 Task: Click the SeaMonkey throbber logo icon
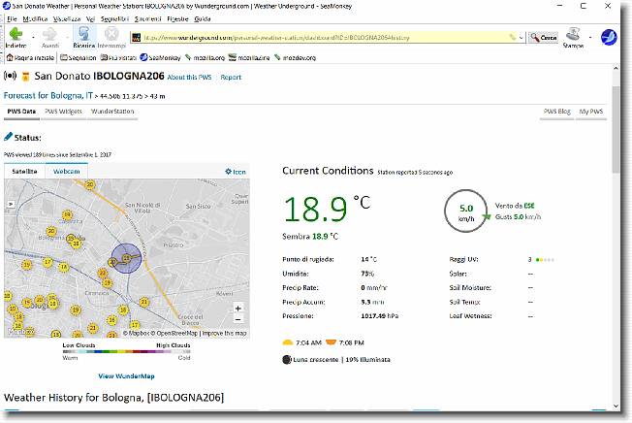609,37
